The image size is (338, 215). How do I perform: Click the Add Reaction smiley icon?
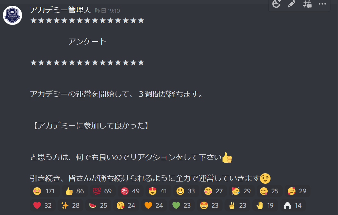click(x=276, y=4)
